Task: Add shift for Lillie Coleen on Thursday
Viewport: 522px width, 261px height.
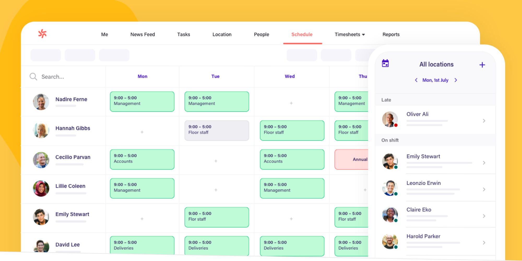Action: click(365, 190)
